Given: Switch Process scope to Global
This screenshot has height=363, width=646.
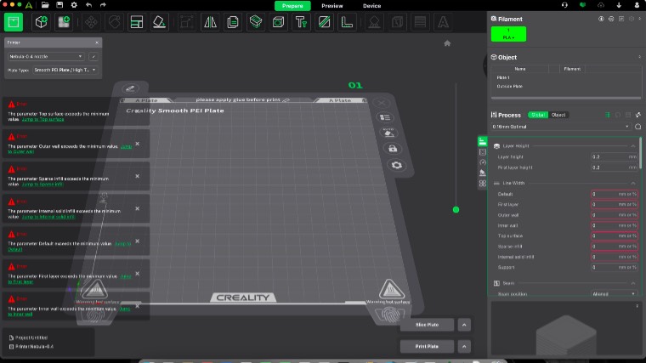Looking at the screenshot, I should (538, 115).
